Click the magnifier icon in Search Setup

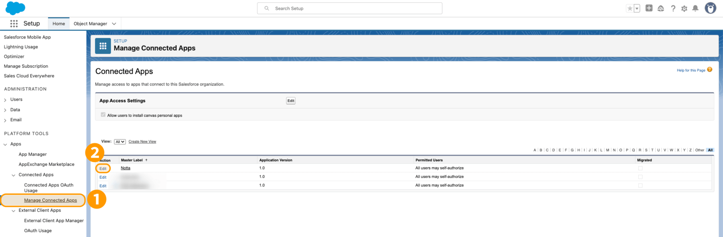pyautogui.click(x=267, y=8)
